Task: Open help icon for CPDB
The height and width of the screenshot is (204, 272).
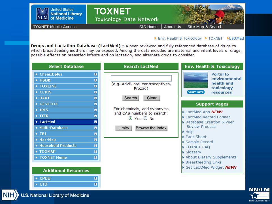Action: click(95, 178)
